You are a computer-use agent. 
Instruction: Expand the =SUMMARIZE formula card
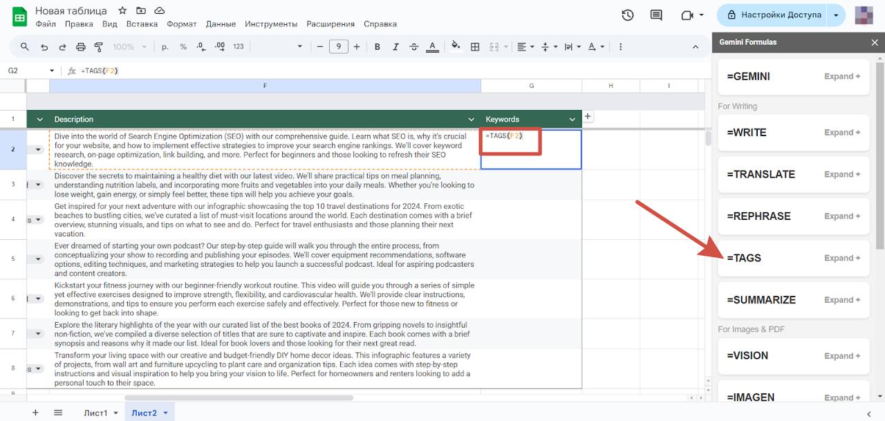842,300
